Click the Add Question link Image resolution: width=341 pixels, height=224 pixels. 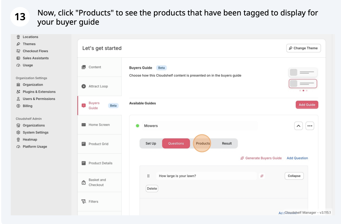297,158
